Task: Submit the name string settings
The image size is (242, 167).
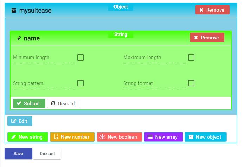Action: [29, 103]
